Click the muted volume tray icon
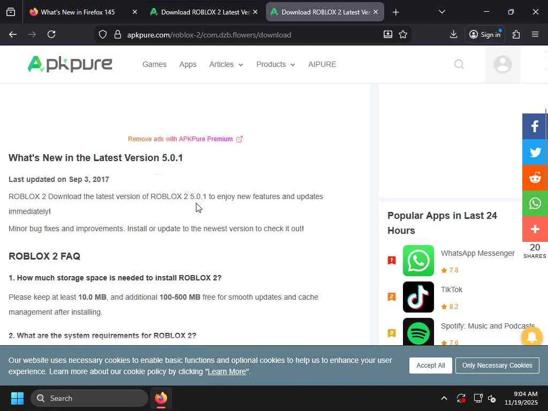Screen dimensions: 548x411 pyautogui.click(x=492, y=398)
